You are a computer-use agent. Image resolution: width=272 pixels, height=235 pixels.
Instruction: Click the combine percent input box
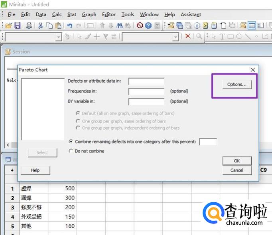coord(208,142)
